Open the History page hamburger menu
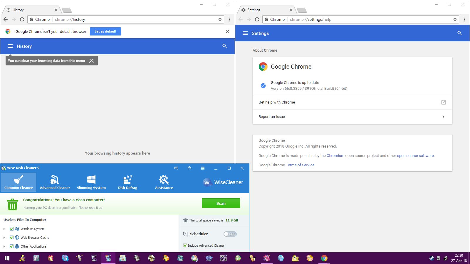 pos(10,46)
